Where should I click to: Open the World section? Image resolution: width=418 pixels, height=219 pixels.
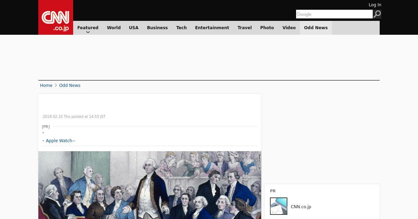(x=114, y=28)
